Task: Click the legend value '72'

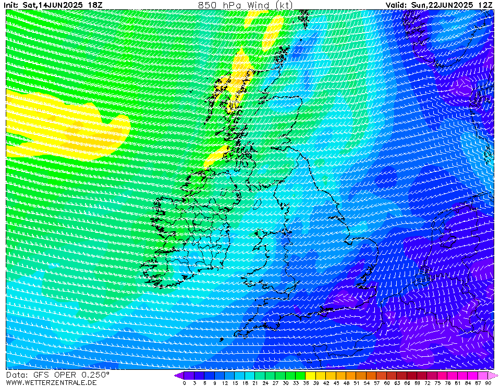Action: click(428, 383)
